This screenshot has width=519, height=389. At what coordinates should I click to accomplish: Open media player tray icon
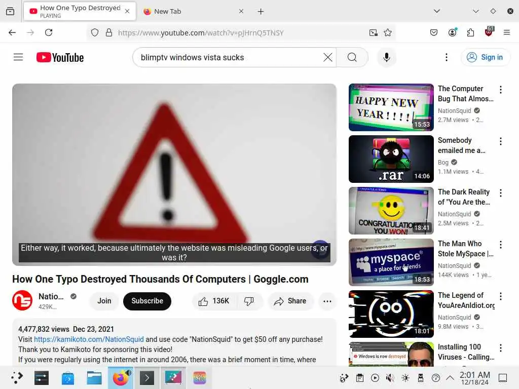(x=375, y=378)
